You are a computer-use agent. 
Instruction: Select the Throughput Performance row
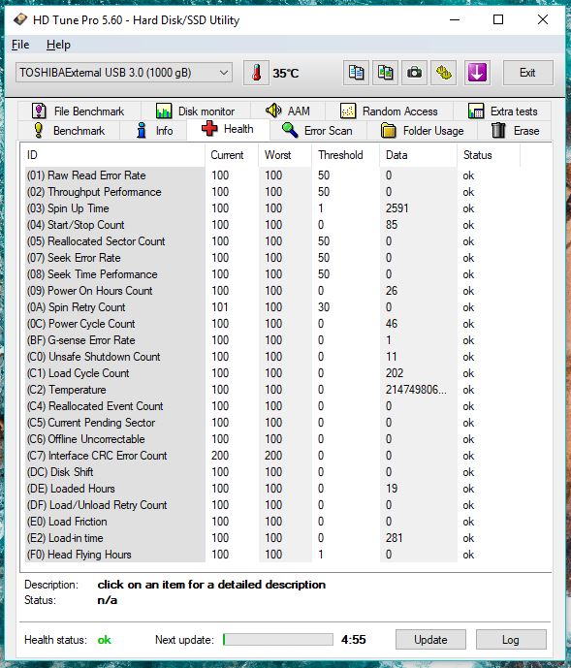pos(272,192)
